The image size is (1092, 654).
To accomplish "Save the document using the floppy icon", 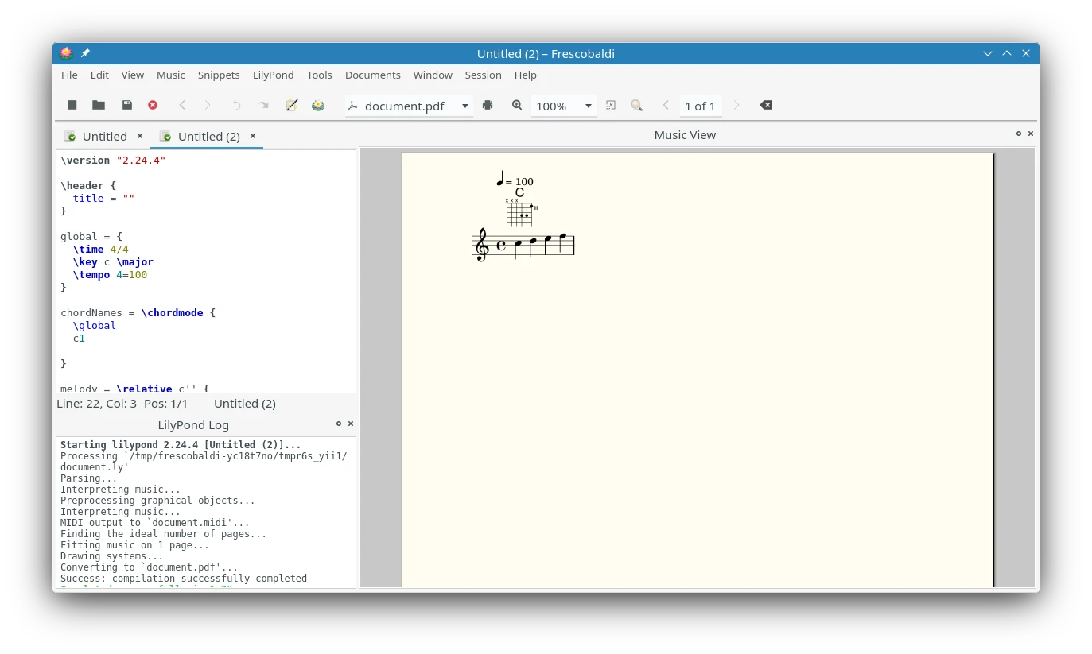I will 126,105.
